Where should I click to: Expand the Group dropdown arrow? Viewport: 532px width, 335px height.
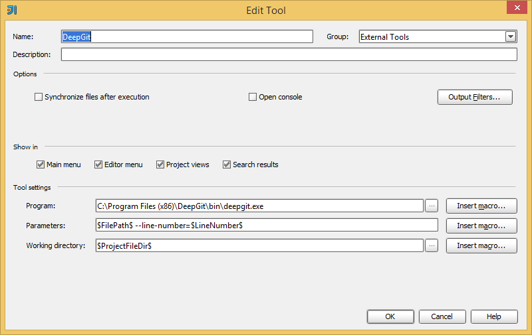pos(511,37)
